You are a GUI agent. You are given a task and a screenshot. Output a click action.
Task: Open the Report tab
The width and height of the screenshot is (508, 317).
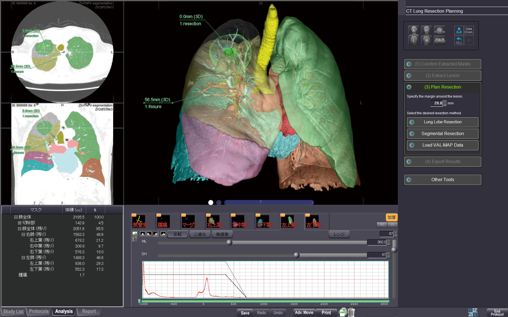(x=89, y=312)
